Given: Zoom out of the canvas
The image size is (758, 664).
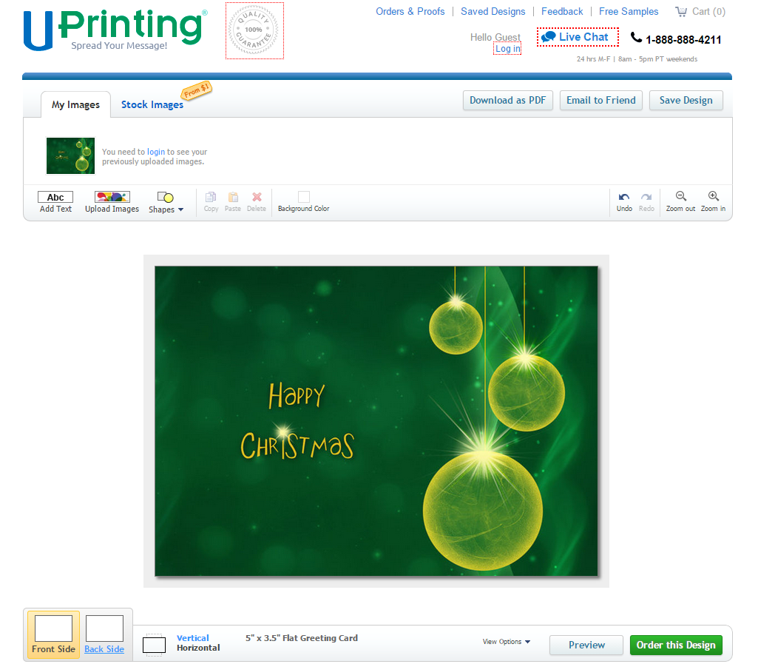Looking at the screenshot, I should 680,201.
